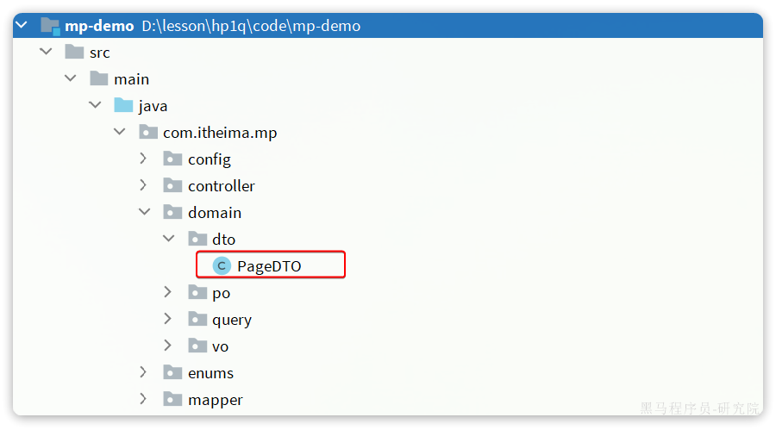Select the PageDTO class file

pos(269,266)
